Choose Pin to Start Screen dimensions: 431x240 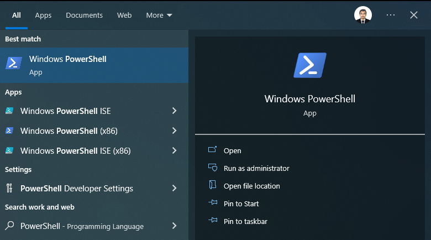[x=241, y=204]
